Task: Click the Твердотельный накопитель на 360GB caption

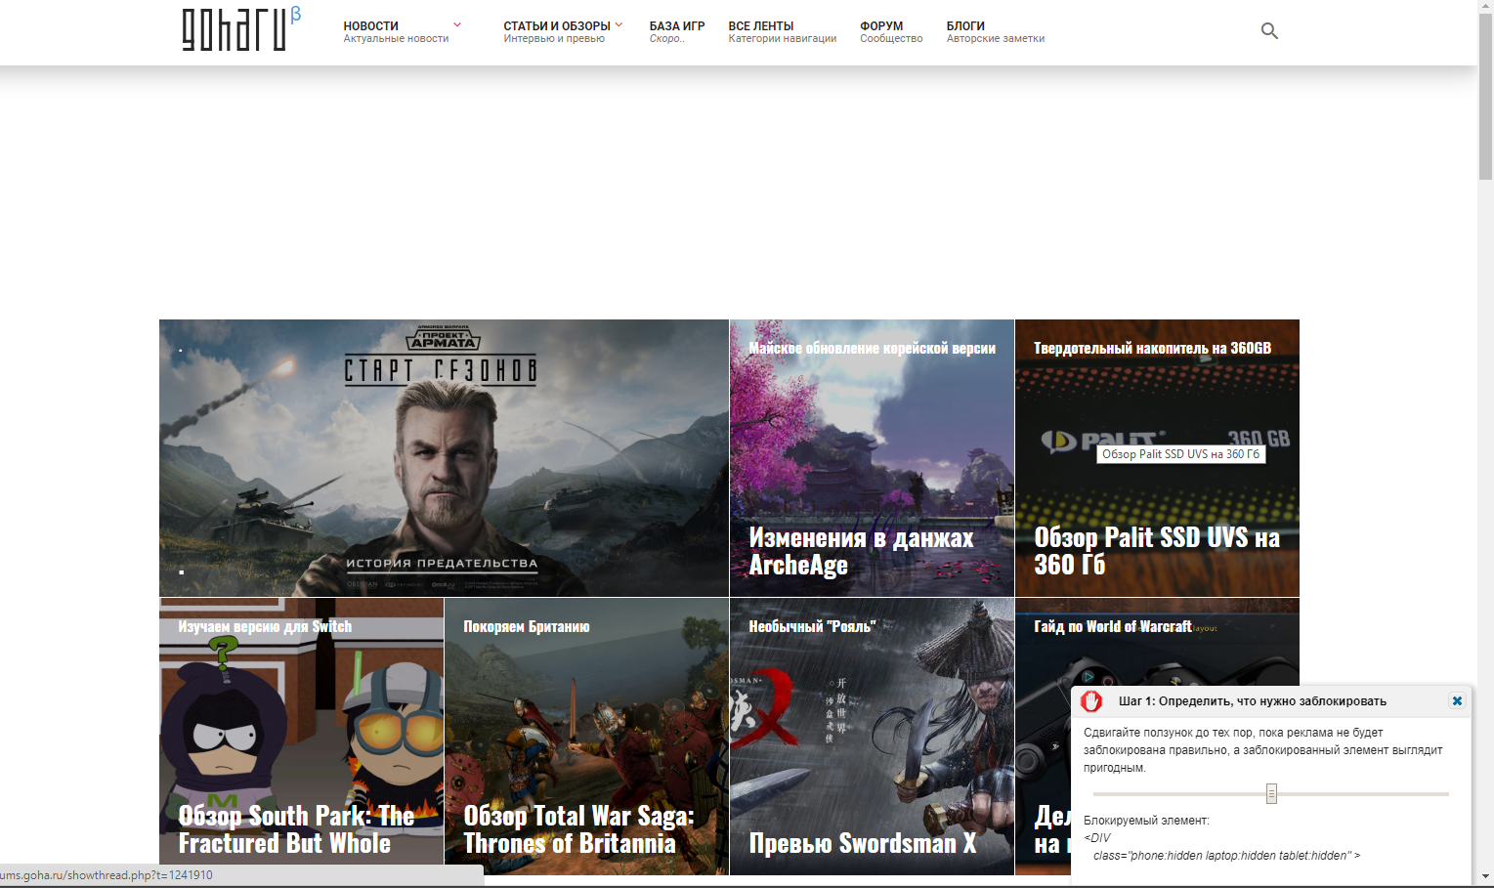Action: pos(1153,348)
